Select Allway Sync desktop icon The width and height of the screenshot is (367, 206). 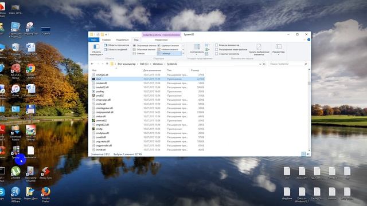coord(46,173)
